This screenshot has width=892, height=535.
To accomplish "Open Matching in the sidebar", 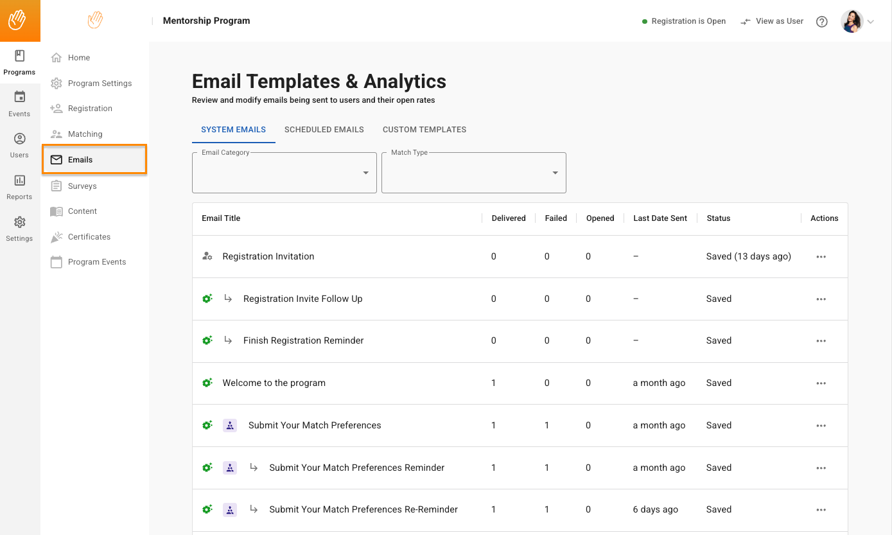I will click(85, 134).
